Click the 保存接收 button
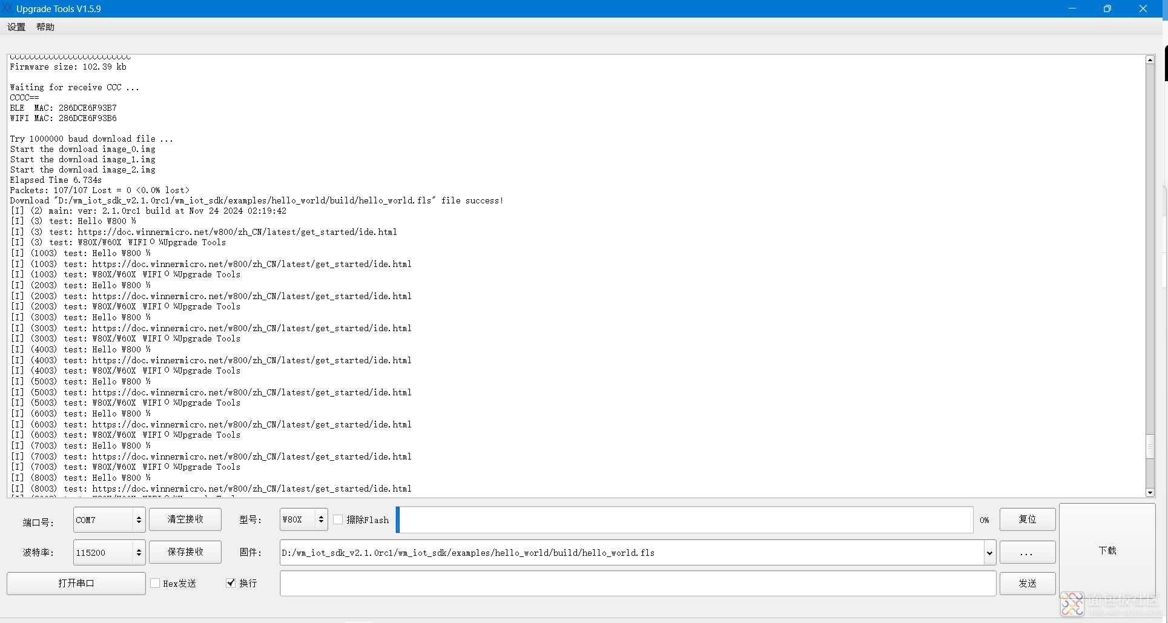Image resolution: width=1168 pixels, height=623 pixels. pos(185,552)
